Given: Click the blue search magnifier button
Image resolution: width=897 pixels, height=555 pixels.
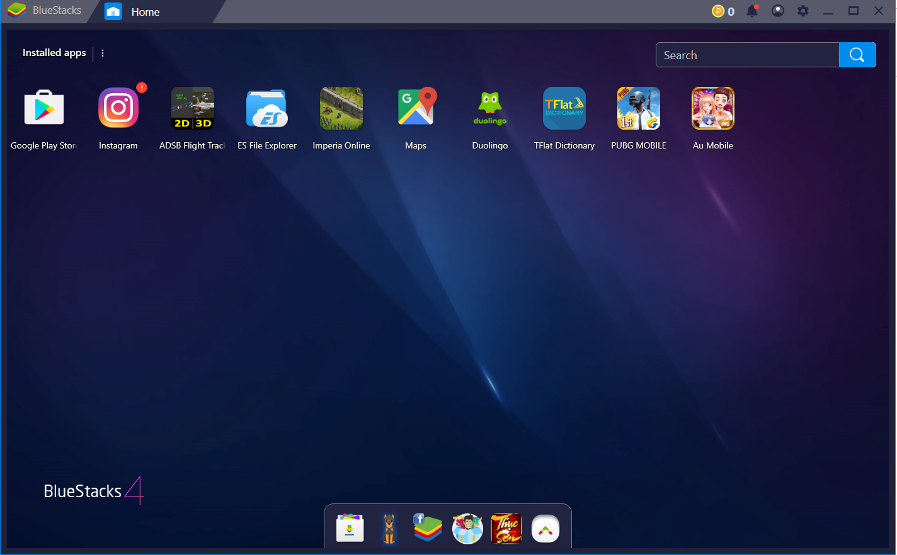Looking at the screenshot, I should tap(857, 55).
